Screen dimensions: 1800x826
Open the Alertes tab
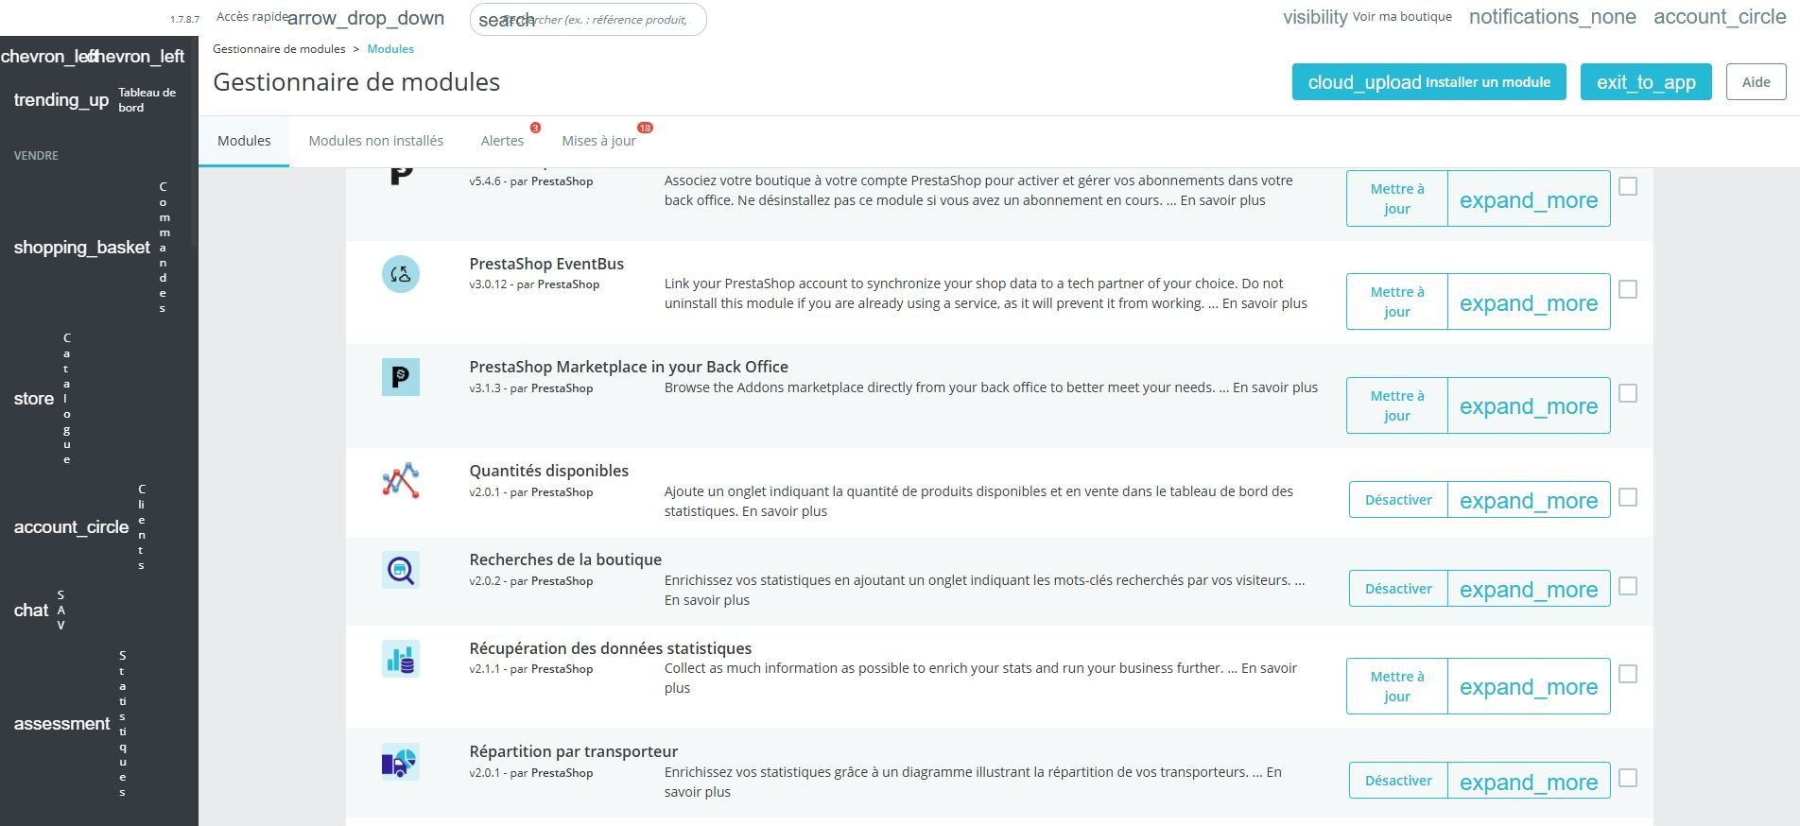pyautogui.click(x=502, y=141)
